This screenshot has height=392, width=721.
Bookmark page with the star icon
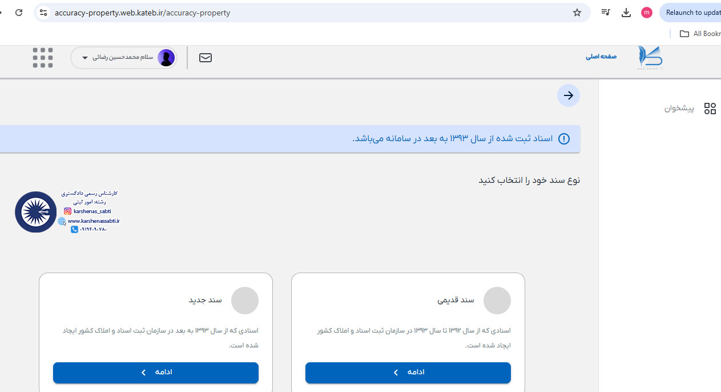pyautogui.click(x=577, y=13)
